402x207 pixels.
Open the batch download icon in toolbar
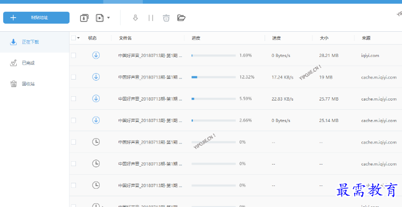click(x=84, y=18)
